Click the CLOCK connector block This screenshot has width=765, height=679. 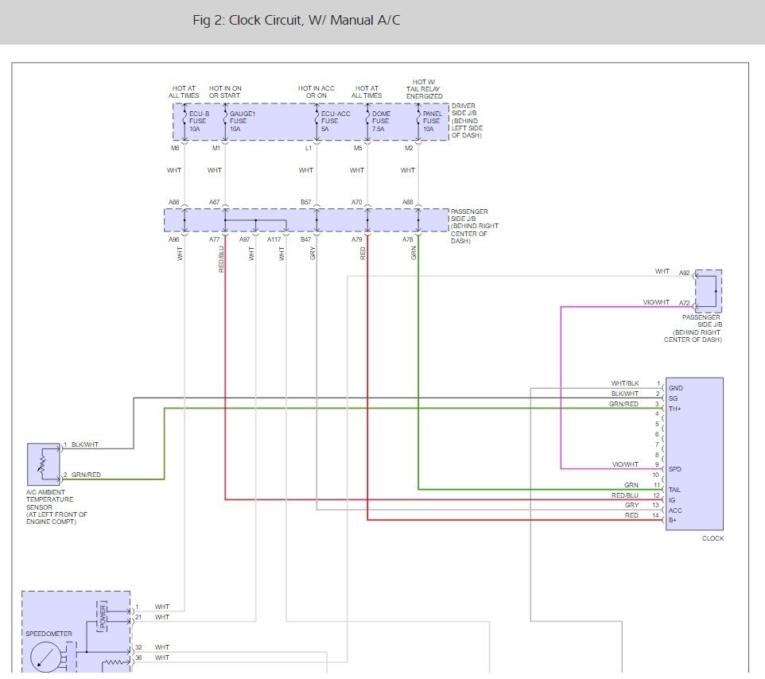[x=694, y=454]
